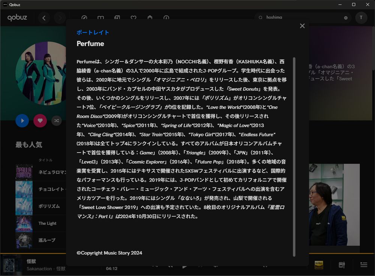Maximize the Qobuz window
This screenshot has width=375, height=276.
tap(354, 4)
